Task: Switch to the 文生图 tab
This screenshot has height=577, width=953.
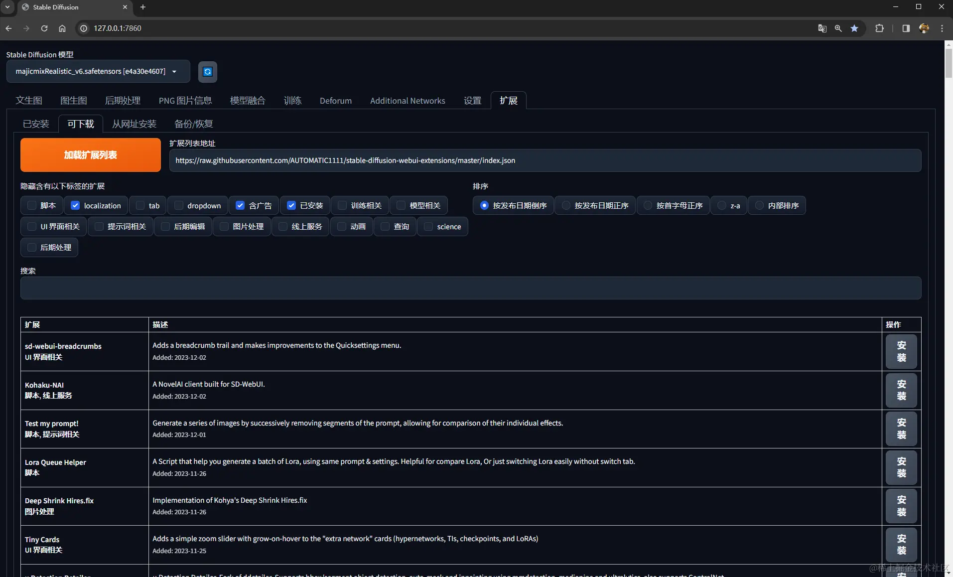Action: coord(29,101)
